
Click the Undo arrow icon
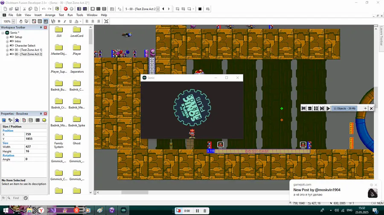[44, 9]
